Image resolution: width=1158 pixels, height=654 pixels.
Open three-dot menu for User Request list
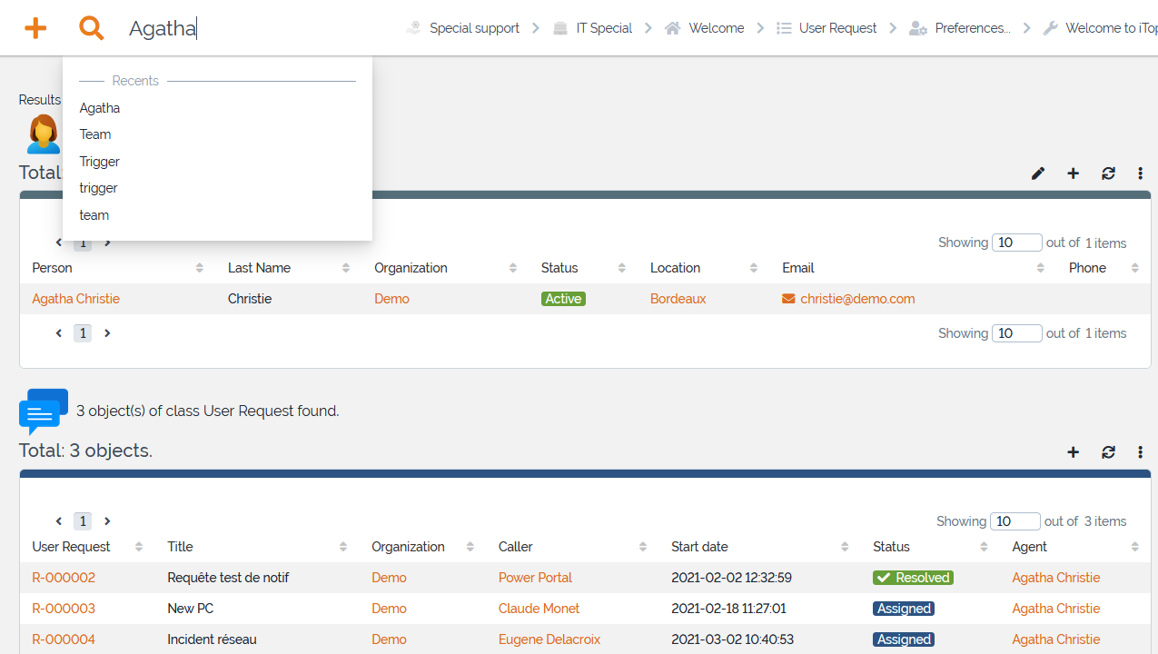click(1140, 452)
